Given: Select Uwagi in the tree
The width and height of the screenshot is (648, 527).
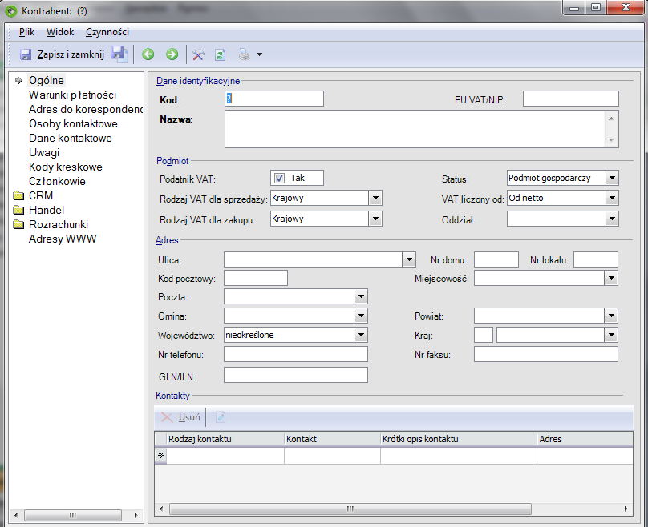Looking at the screenshot, I should 44,153.
